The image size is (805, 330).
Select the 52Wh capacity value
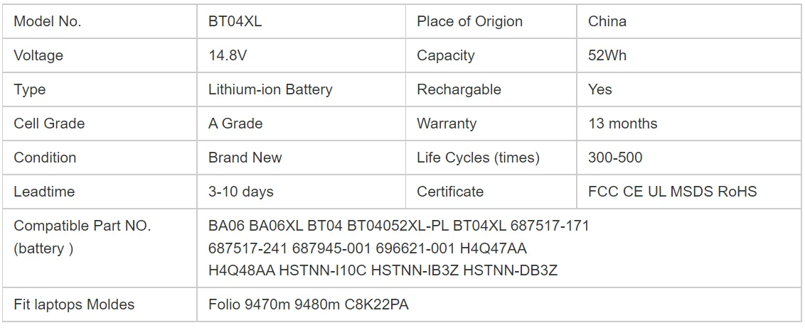(x=607, y=55)
